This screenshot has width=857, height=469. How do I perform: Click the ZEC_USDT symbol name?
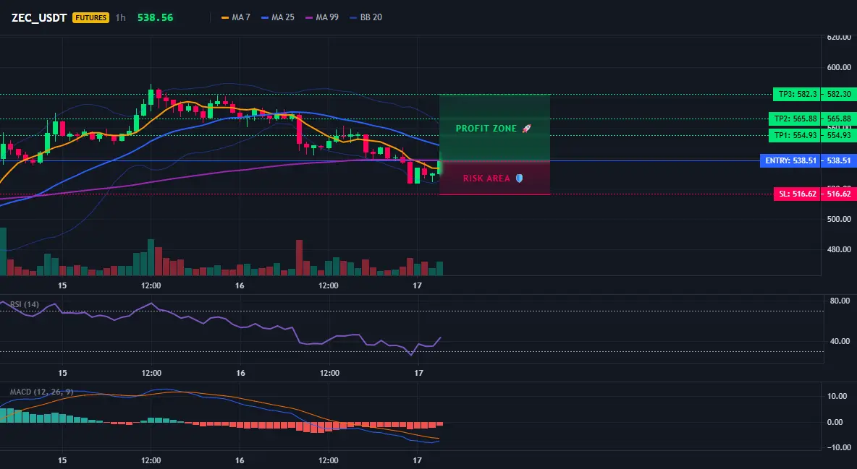pyautogui.click(x=39, y=17)
